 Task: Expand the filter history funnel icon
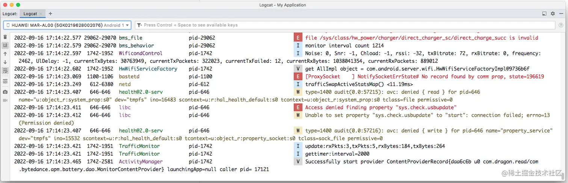139,25
